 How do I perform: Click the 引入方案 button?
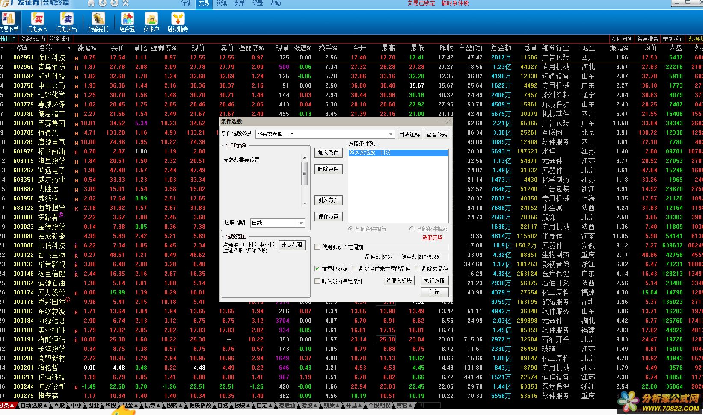[328, 200]
